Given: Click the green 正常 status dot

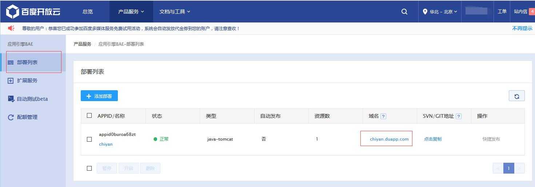Looking at the screenshot, I should (x=155, y=139).
